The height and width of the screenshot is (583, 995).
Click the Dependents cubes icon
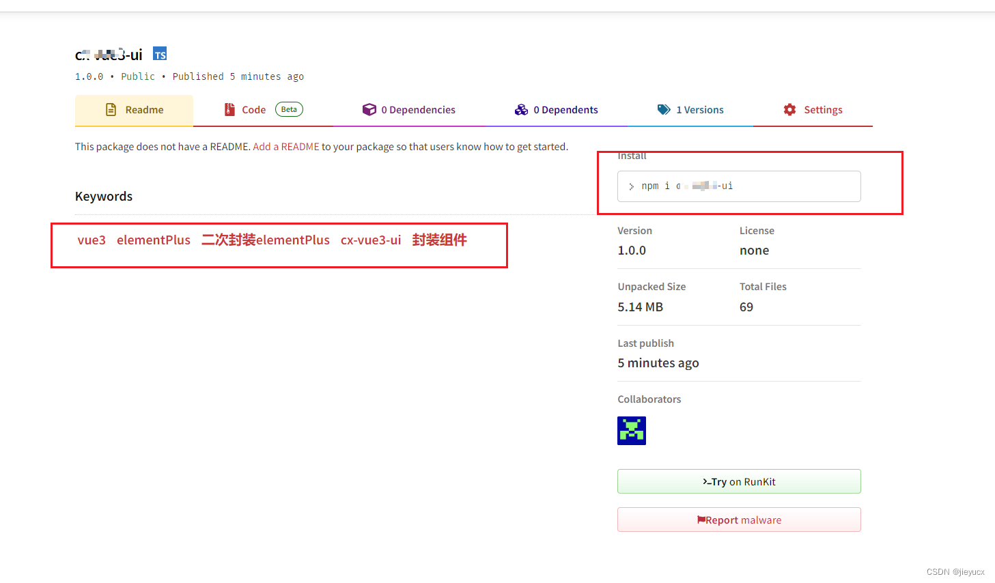coord(521,109)
